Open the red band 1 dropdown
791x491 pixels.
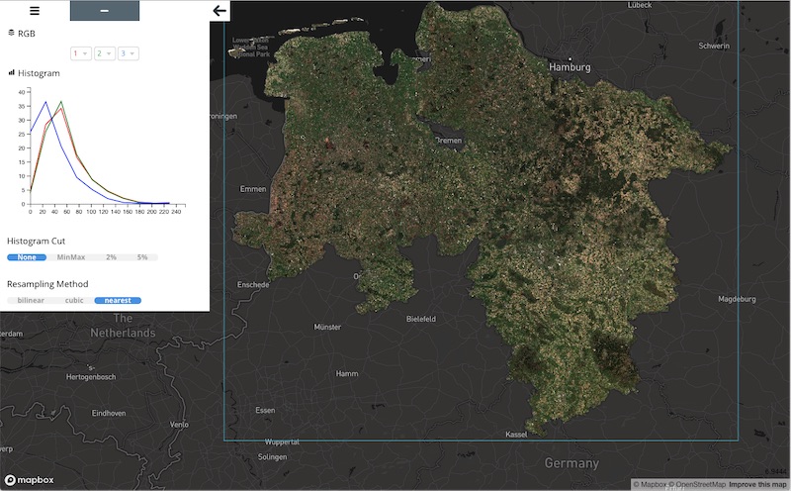(79, 52)
